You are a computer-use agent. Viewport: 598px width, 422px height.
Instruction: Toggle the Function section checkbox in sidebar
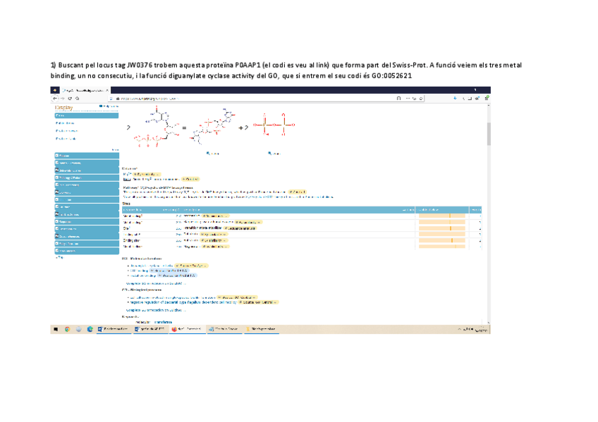(x=57, y=155)
